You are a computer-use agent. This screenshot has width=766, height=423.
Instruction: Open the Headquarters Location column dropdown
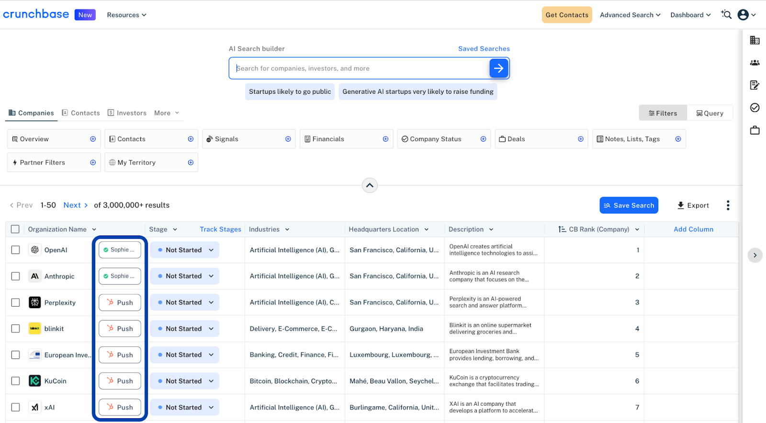pos(426,230)
